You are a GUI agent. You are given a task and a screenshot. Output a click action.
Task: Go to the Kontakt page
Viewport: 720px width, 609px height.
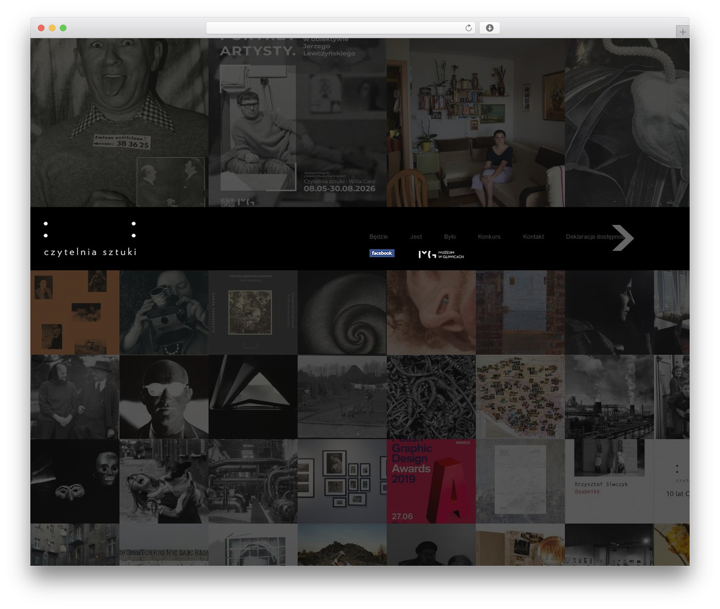pos(533,237)
